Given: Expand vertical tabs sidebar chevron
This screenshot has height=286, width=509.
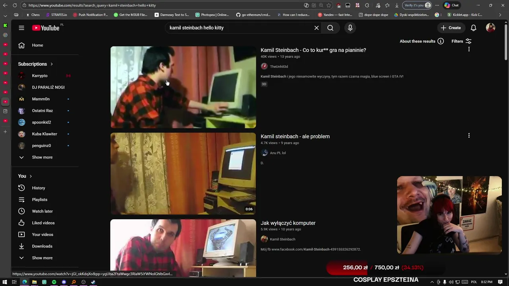Looking at the screenshot, I should 5,15.
